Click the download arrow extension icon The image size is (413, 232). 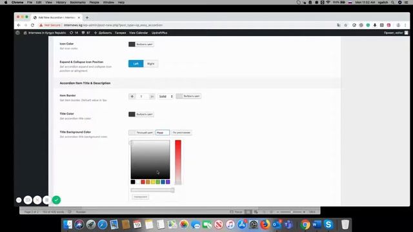coord(375,25)
